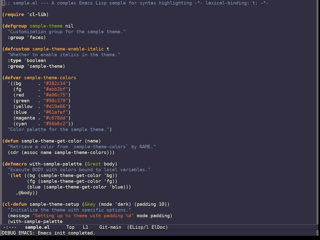Click the color string "#c678dd"

(x=55, y=118)
